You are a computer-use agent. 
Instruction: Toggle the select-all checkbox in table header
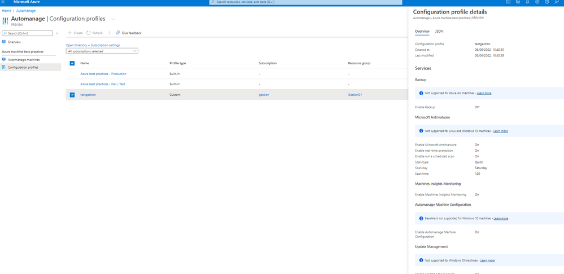click(x=72, y=63)
